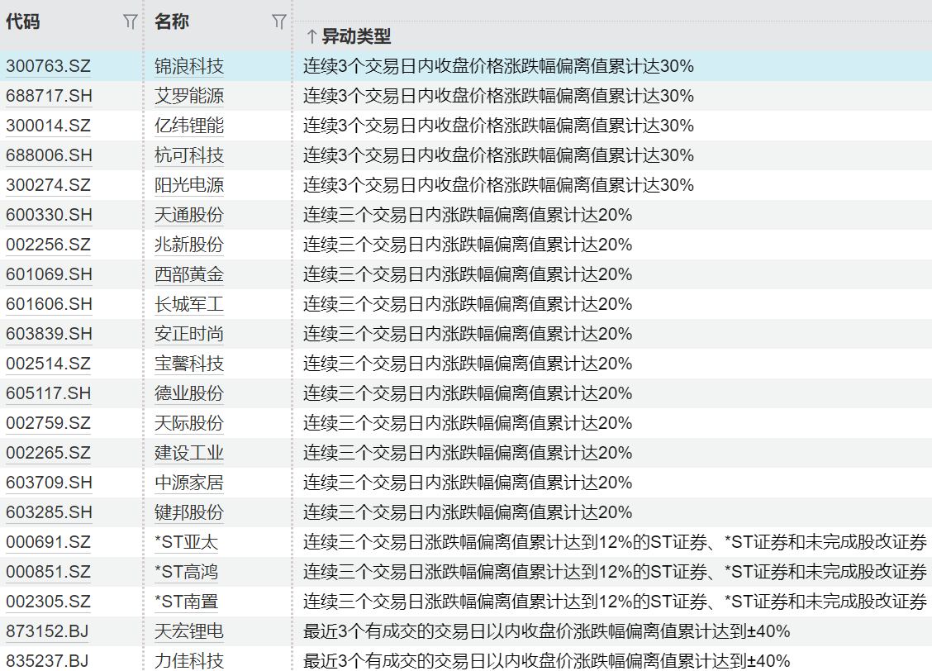Select the 12% ST deviation text in *ST亚太 row

(616, 541)
